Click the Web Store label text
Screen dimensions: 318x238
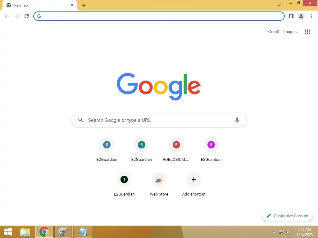(159, 194)
